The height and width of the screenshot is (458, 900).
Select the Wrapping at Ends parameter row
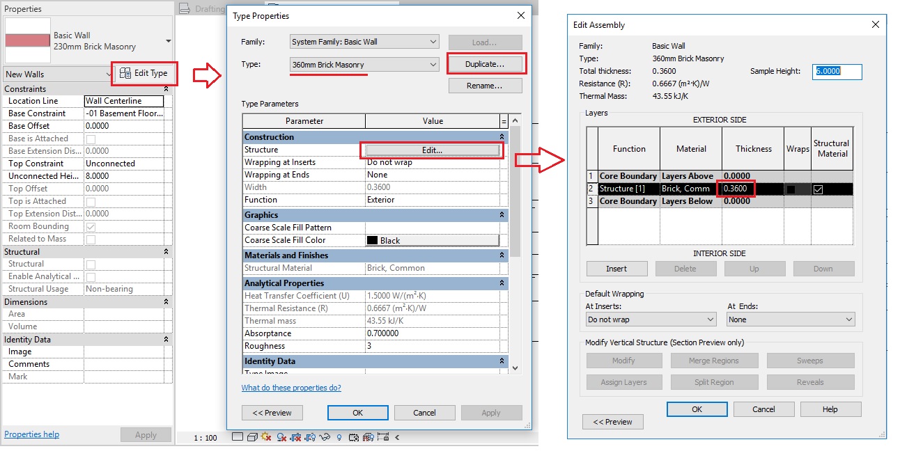point(304,175)
